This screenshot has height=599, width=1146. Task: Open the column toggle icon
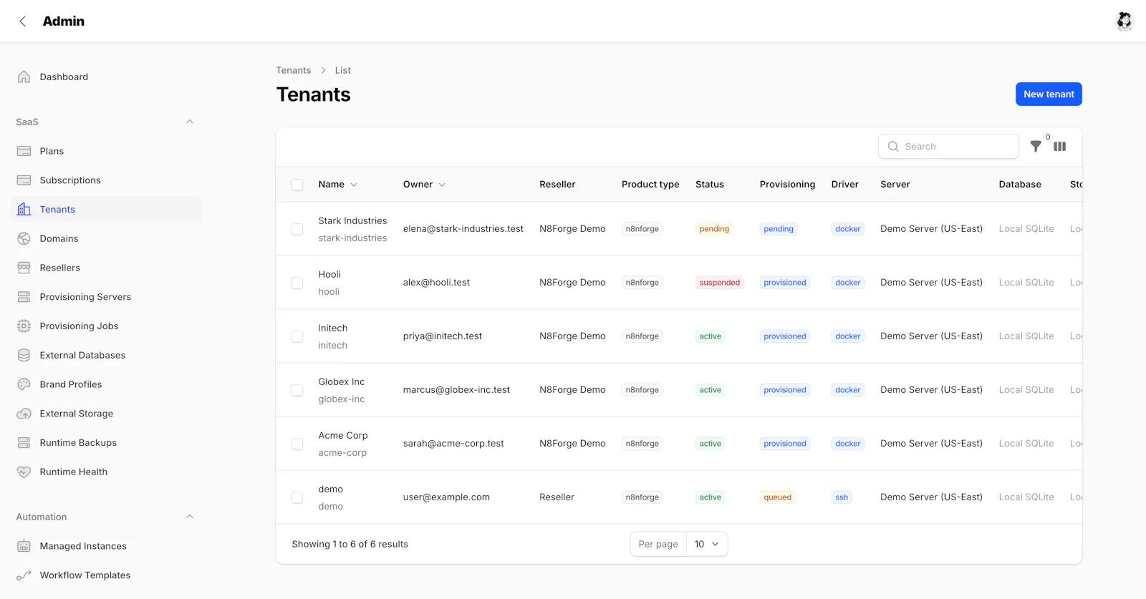[x=1060, y=147]
